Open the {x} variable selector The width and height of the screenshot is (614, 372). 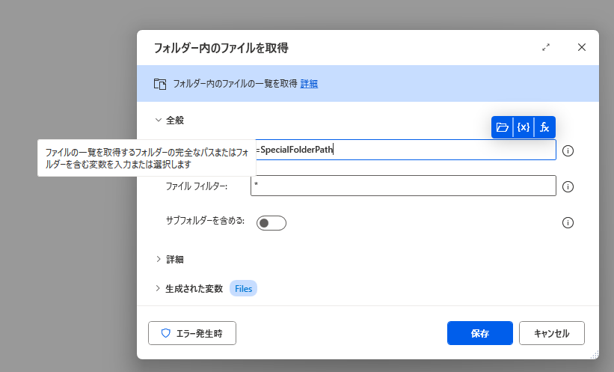(524, 127)
